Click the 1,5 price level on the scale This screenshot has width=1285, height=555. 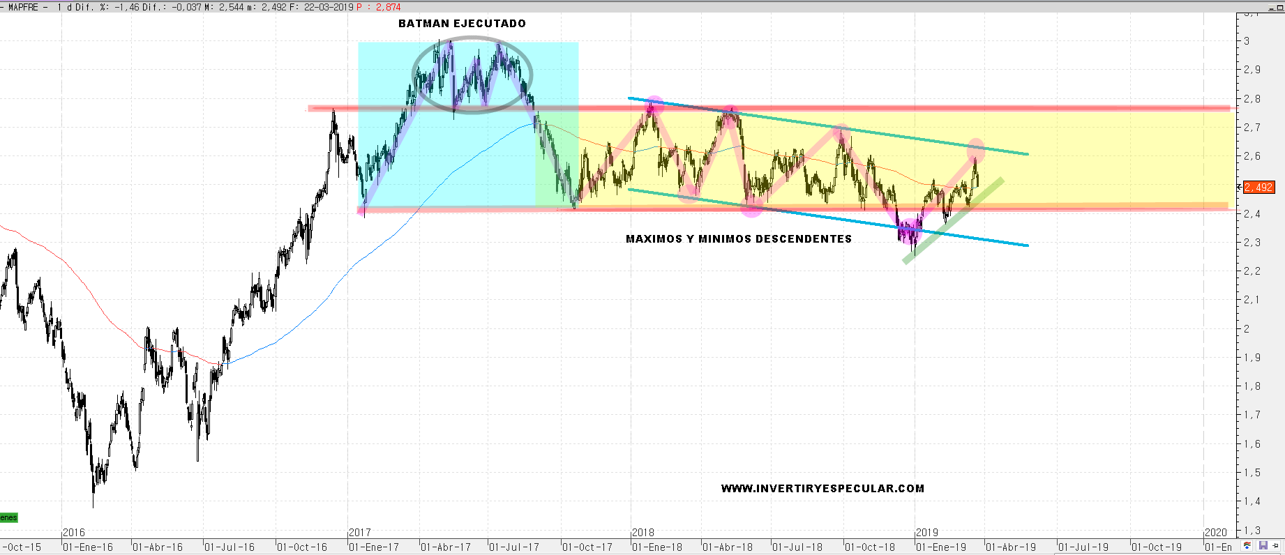tap(1252, 472)
